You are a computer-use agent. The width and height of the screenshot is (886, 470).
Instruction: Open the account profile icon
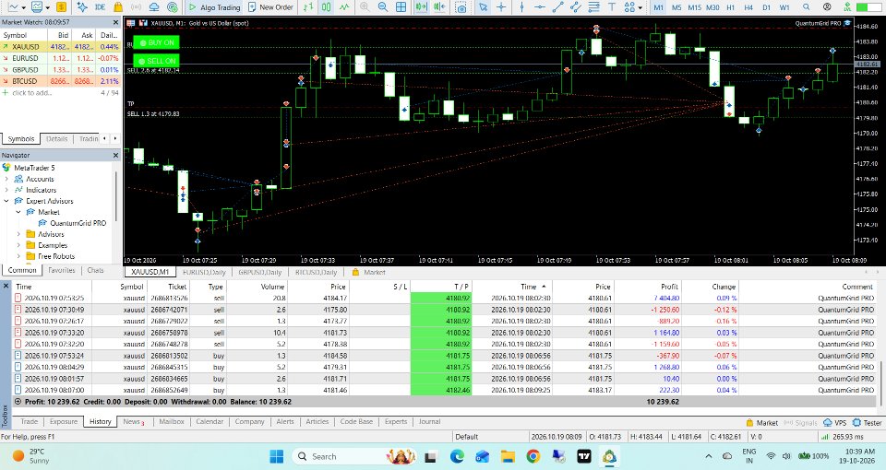click(827, 7)
